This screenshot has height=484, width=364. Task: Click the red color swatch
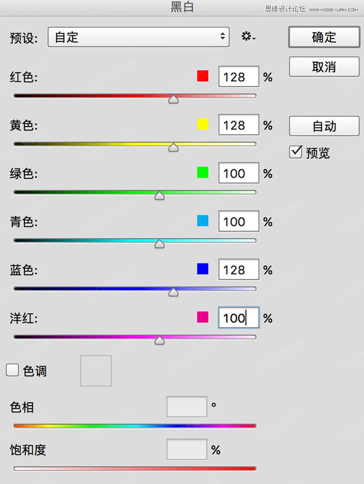pos(202,76)
